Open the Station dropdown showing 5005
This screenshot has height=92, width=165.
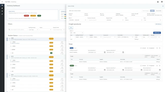point(76,33)
